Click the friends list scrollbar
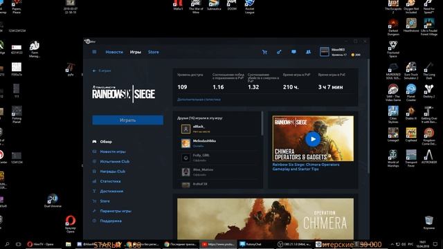Screen dimensions: 443x249 (262, 123)
